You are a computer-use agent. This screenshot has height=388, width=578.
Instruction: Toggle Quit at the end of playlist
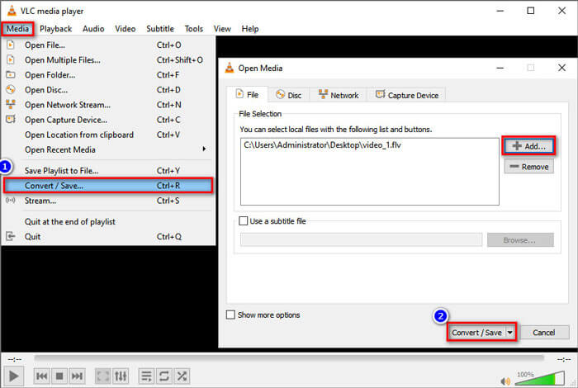pos(108,222)
